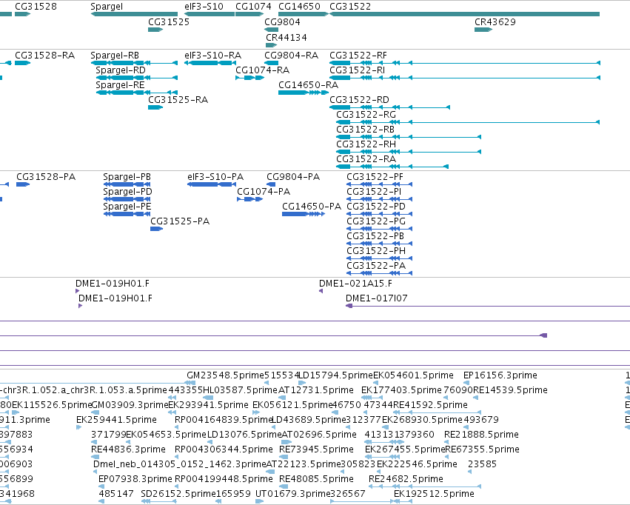Screen dimensions: 630x505
Task: Select the CG31525-PA protein feature
Action: [157, 229]
